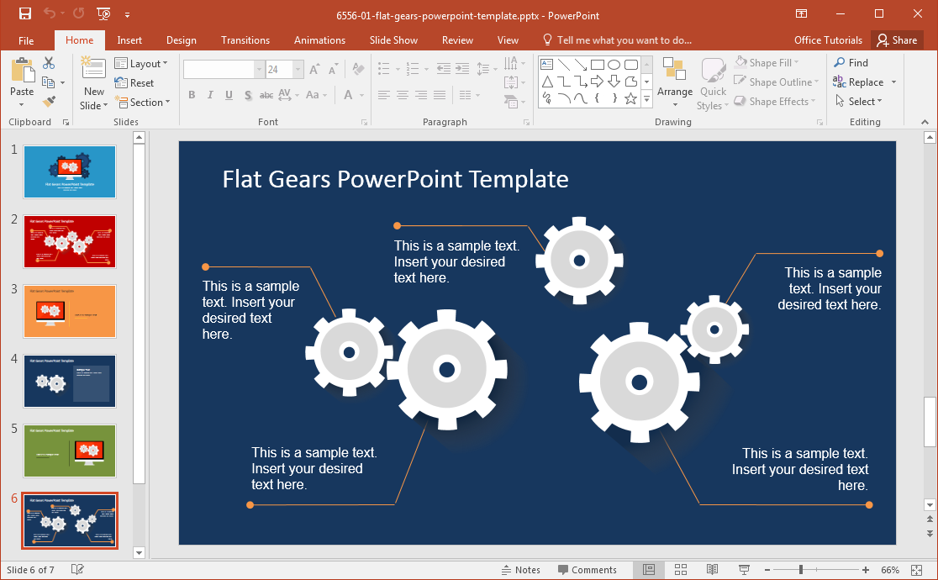Switch to Slide Sorter view
This screenshot has height=580, width=938.
pyautogui.click(x=681, y=570)
